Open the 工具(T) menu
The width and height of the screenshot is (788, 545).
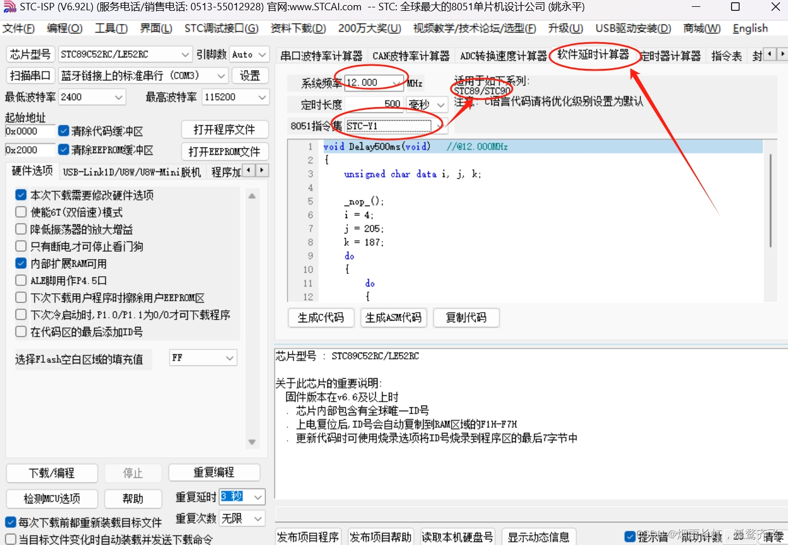click(x=111, y=28)
